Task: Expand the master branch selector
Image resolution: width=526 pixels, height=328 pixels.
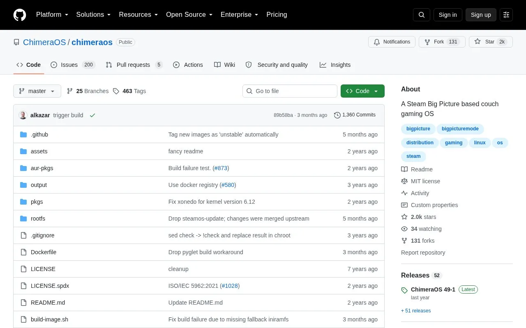Action: (37, 91)
